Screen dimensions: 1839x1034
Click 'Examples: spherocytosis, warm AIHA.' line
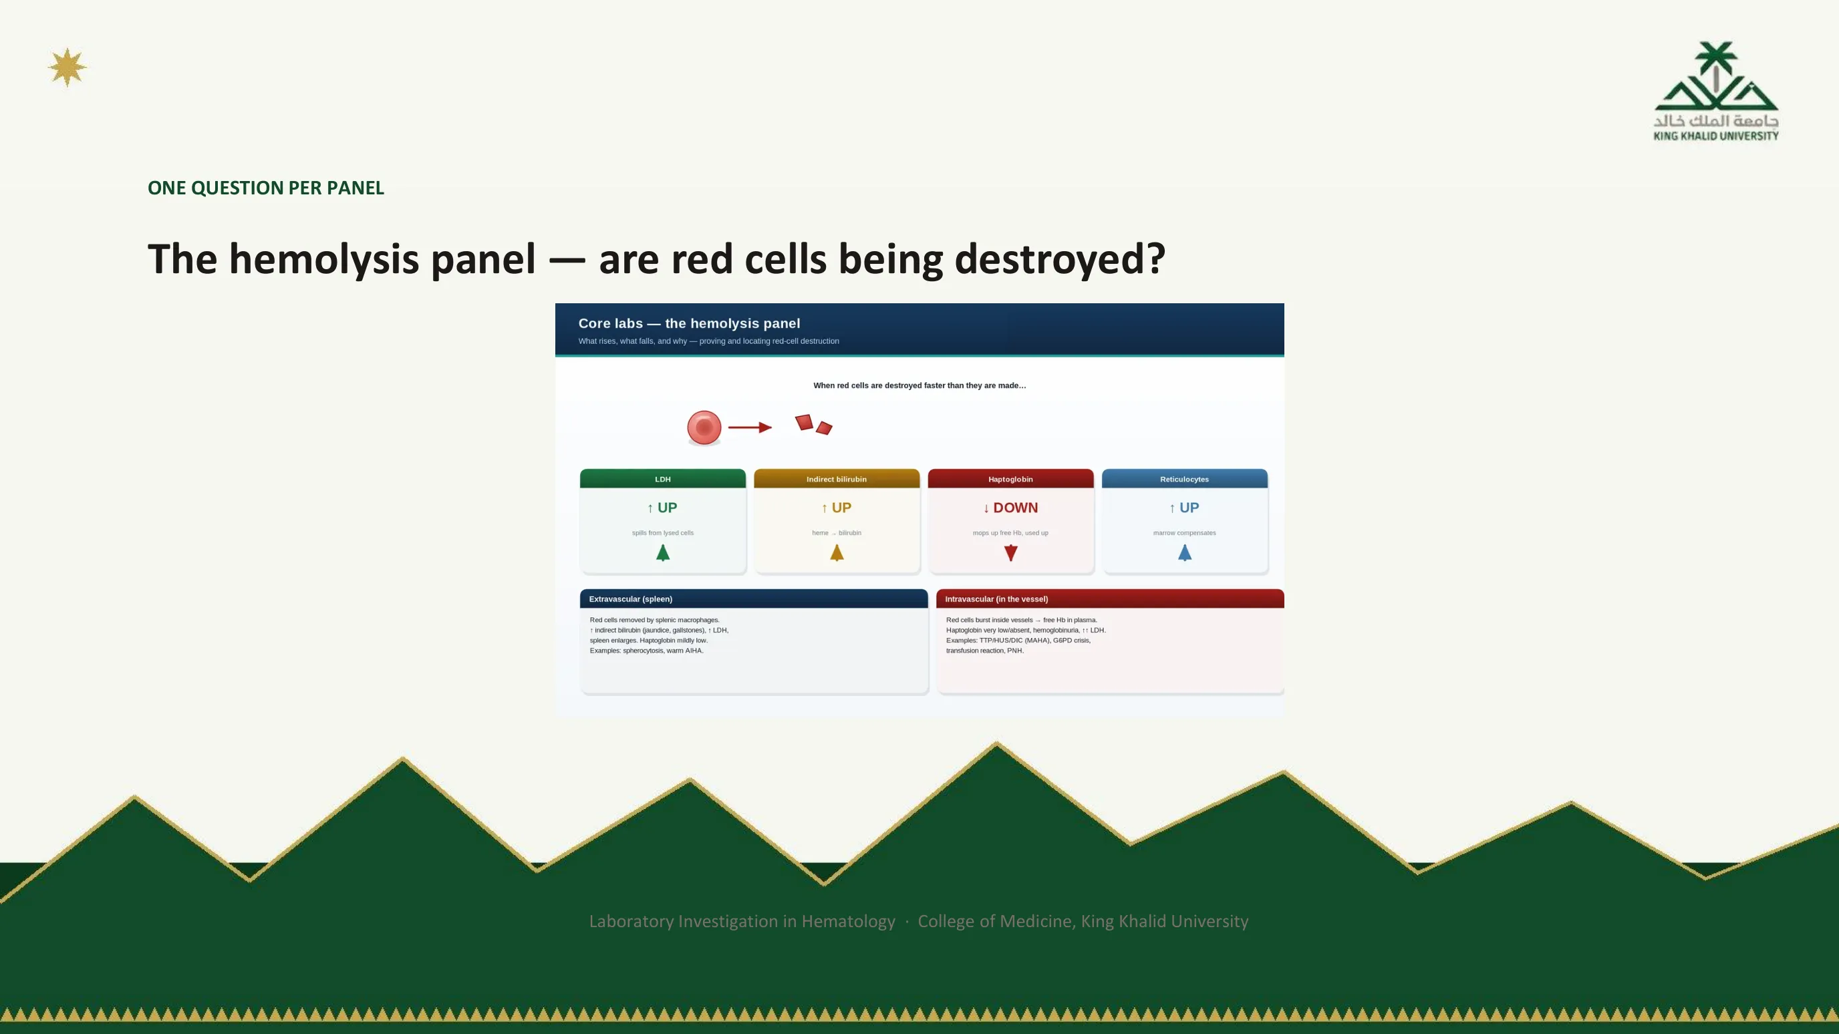[646, 651]
